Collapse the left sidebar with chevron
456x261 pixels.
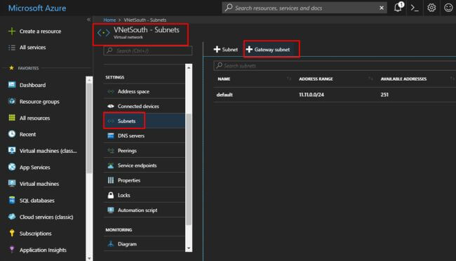coord(88,20)
